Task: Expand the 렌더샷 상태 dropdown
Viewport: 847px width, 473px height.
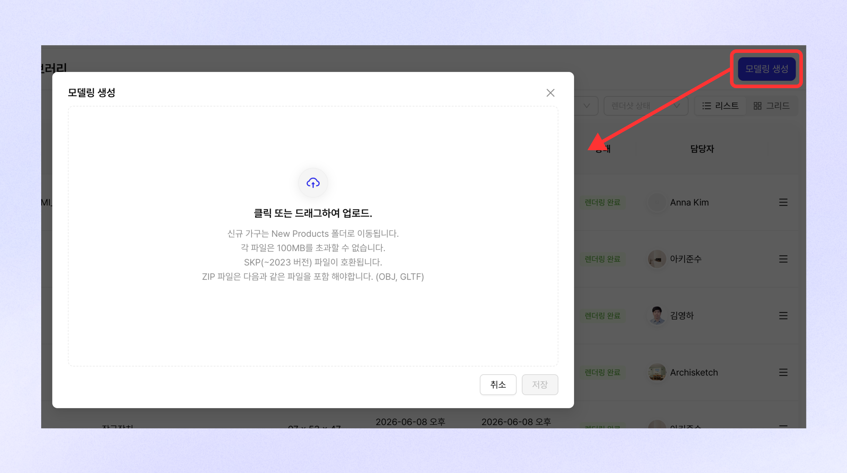Action: click(x=646, y=106)
